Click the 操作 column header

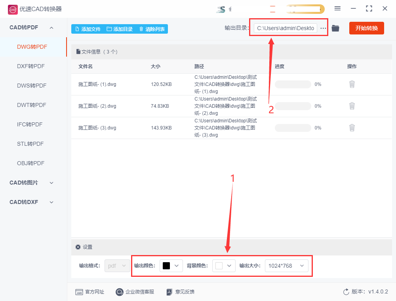click(352, 67)
